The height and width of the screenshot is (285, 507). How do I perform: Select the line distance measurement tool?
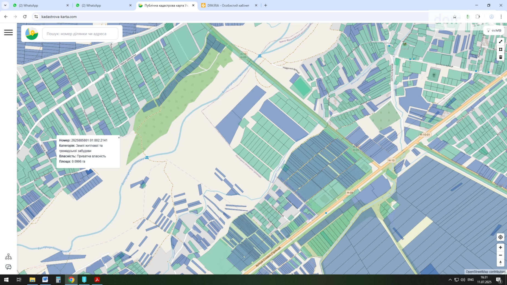pos(500,42)
